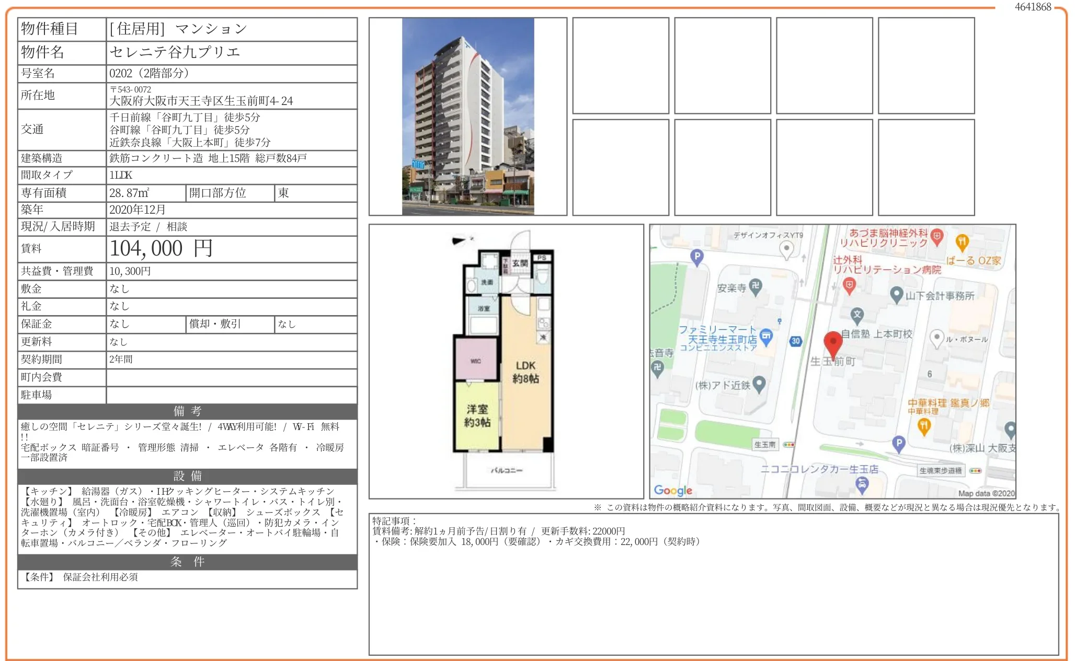Click the 物件名 field セレニテ谷九プリエ

pos(175,52)
